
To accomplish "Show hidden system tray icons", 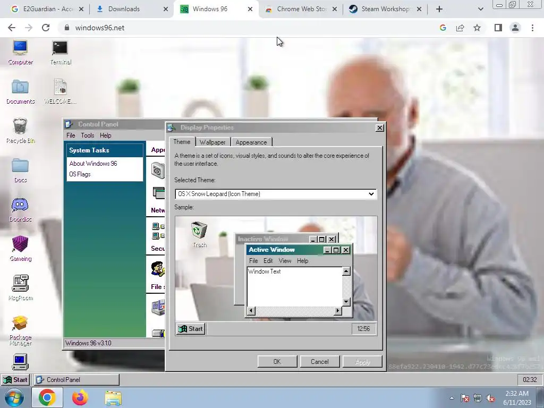I will 452,398.
